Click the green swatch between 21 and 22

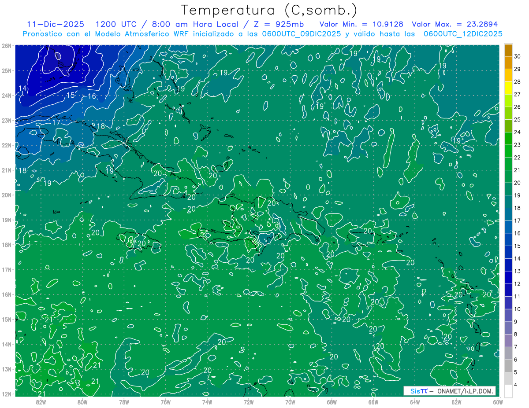click(508, 164)
